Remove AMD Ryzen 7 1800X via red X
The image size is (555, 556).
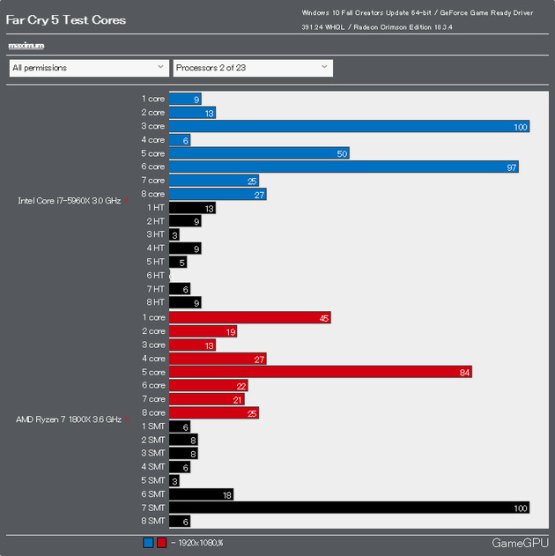(127, 419)
